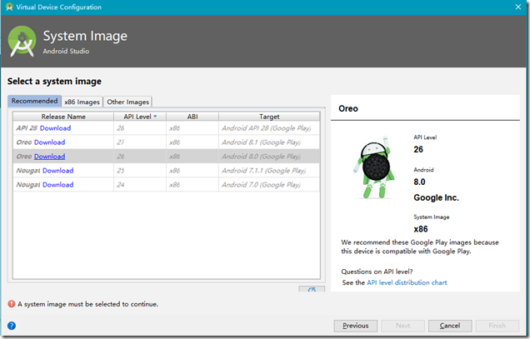Download the Nougat API 25 image
The width and height of the screenshot is (530, 339).
pos(57,171)
